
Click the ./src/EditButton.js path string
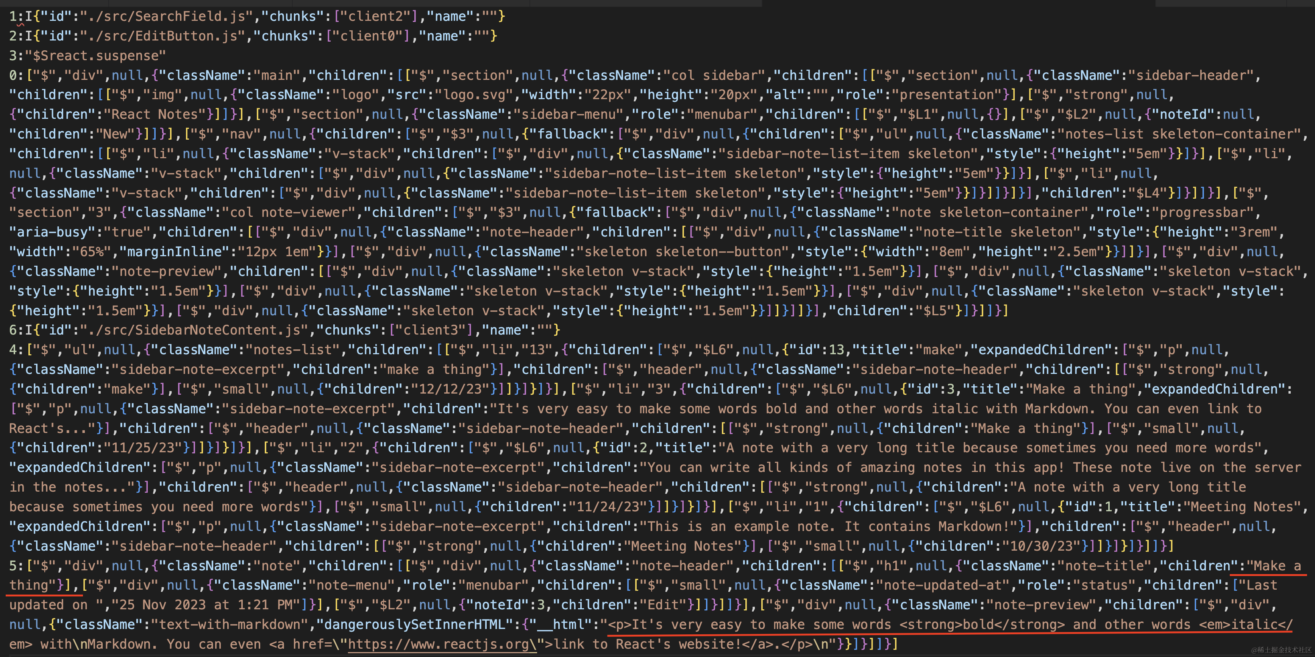click(162, 36)
